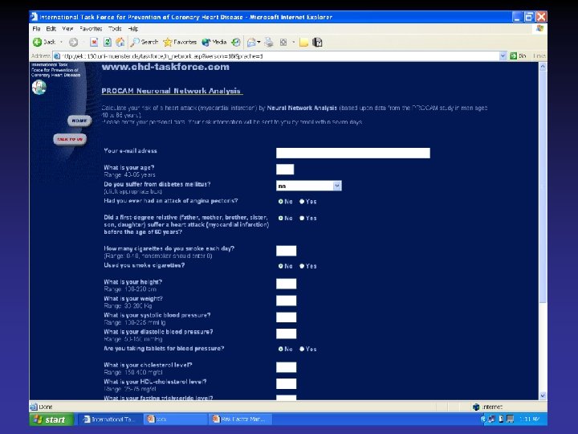Click the Mail toolbar icon

(251, 43)
